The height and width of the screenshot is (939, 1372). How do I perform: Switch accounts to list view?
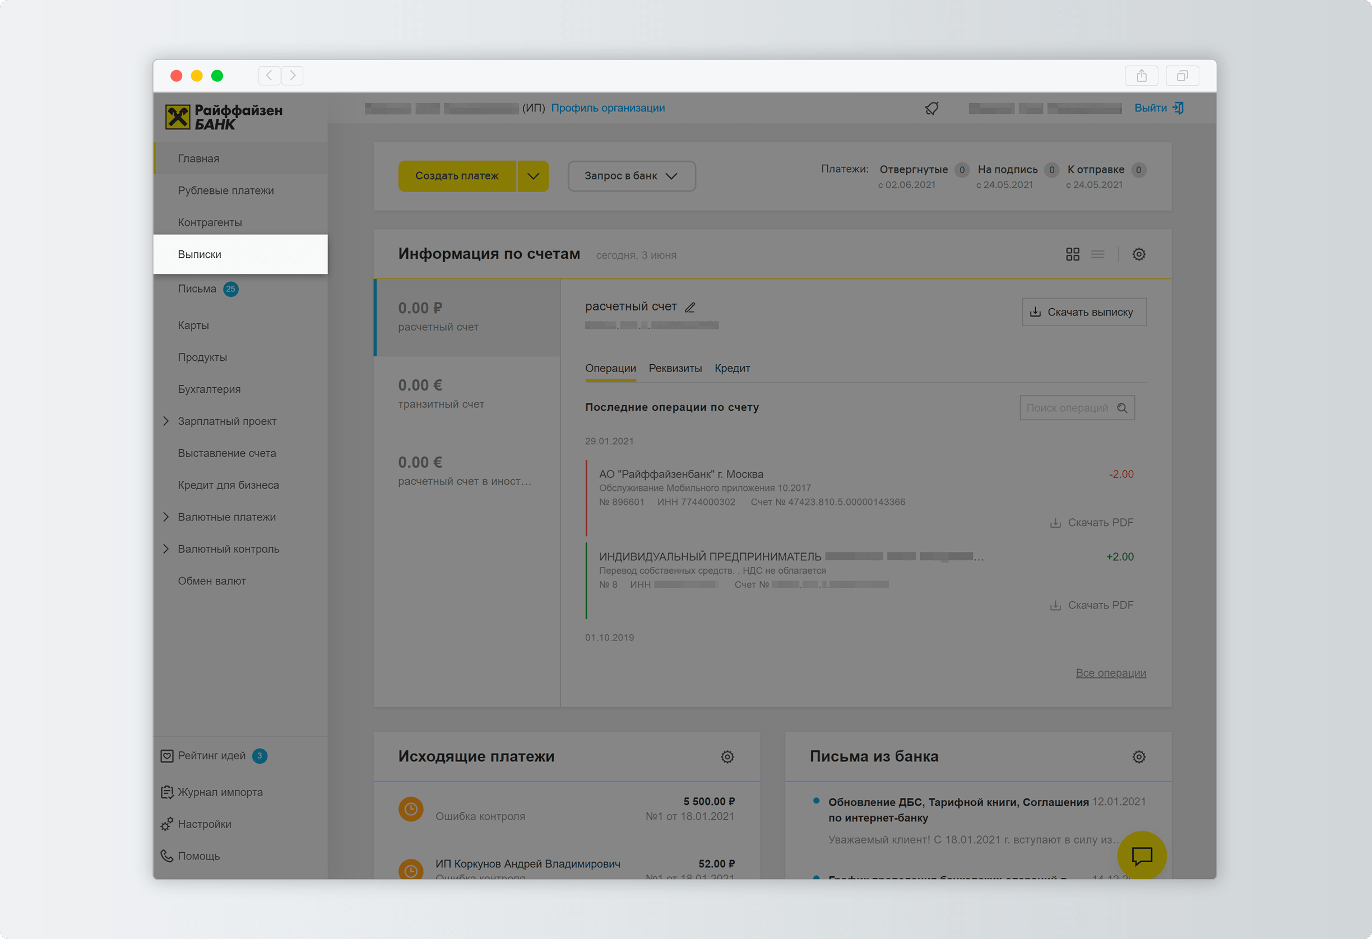1097,254
